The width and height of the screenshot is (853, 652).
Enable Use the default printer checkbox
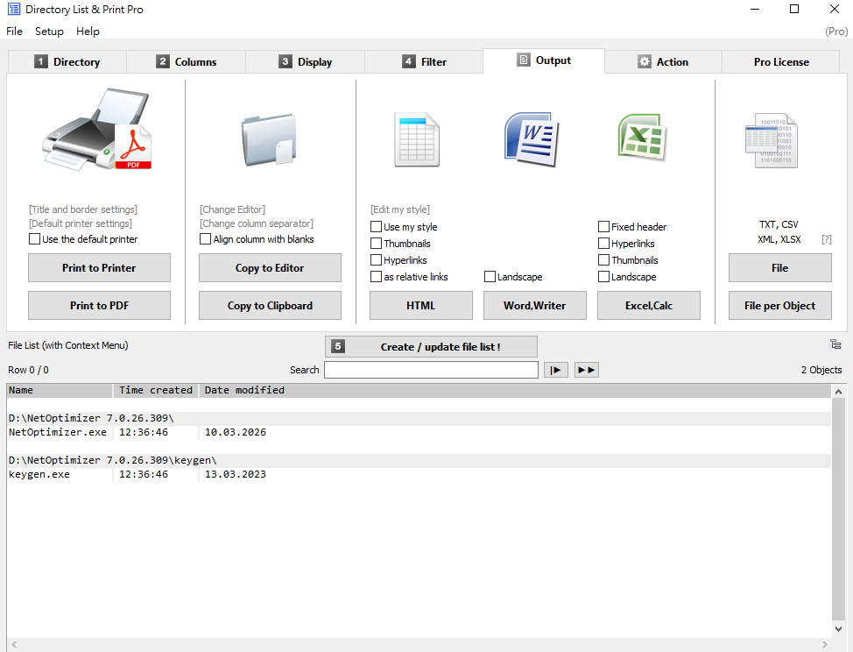[x=35, y=239]
